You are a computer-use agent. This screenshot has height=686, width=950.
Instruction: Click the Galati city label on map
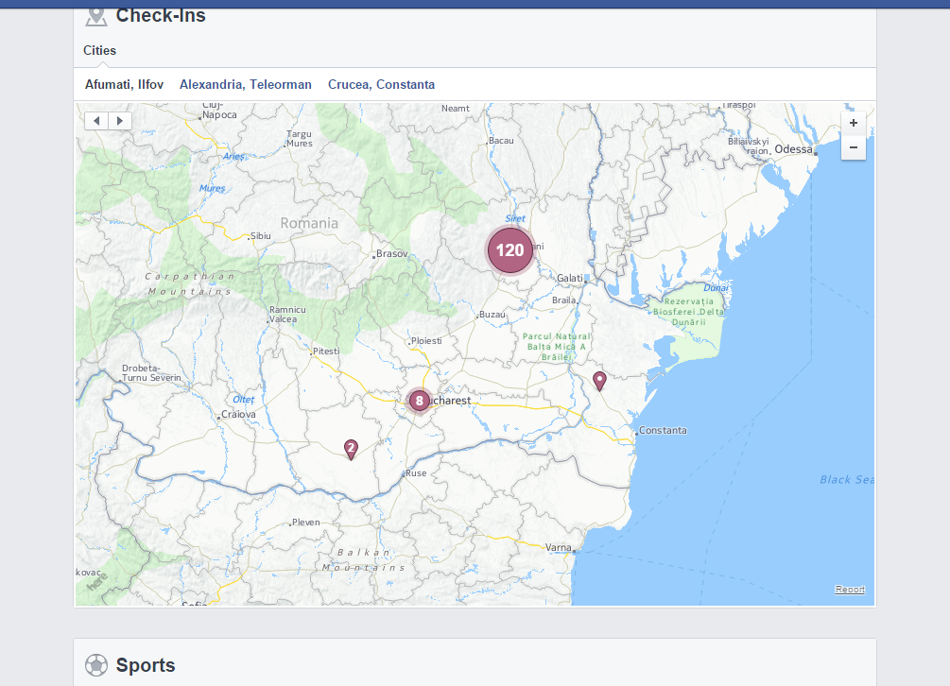[569, 278]
